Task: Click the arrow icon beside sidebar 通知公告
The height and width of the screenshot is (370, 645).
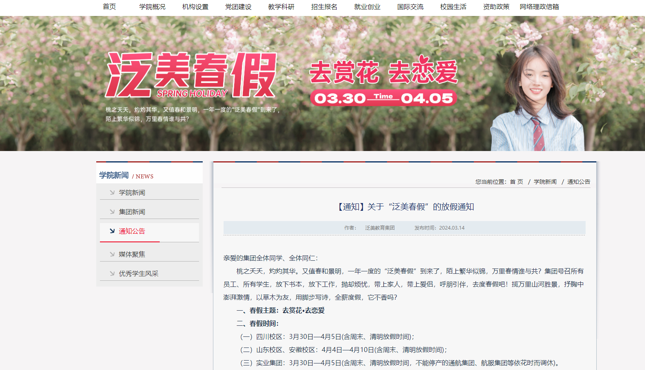Action: click(112, 231)
